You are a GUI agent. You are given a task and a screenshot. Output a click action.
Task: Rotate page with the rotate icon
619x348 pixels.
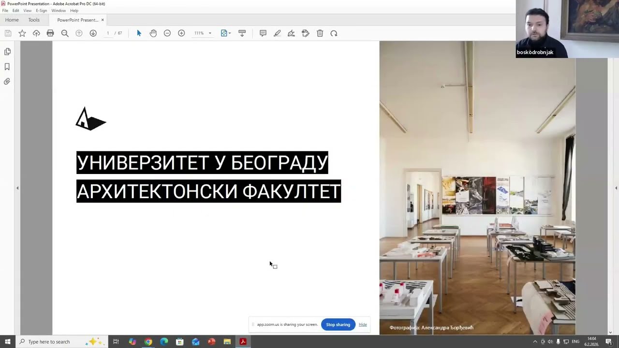pyautogui.click(x=334, y=33)
